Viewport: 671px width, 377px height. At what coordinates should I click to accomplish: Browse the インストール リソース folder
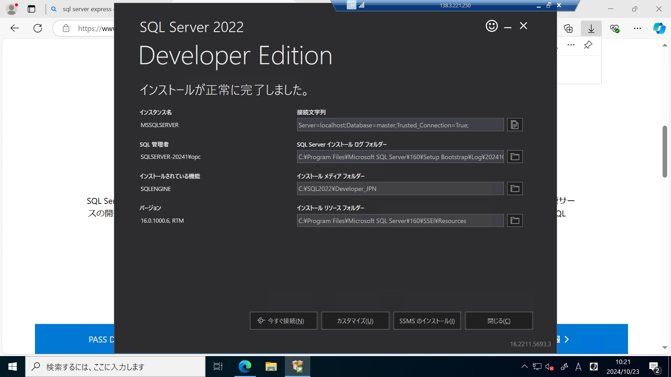coord(514,220)
